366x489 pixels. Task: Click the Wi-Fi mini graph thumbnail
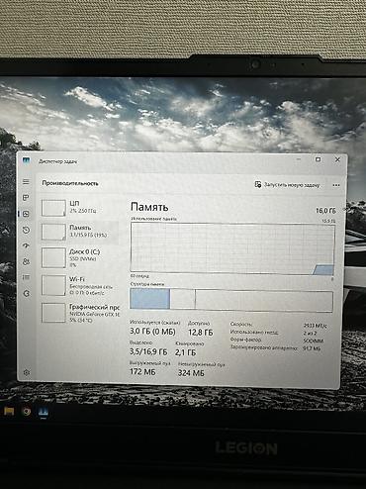53,285
